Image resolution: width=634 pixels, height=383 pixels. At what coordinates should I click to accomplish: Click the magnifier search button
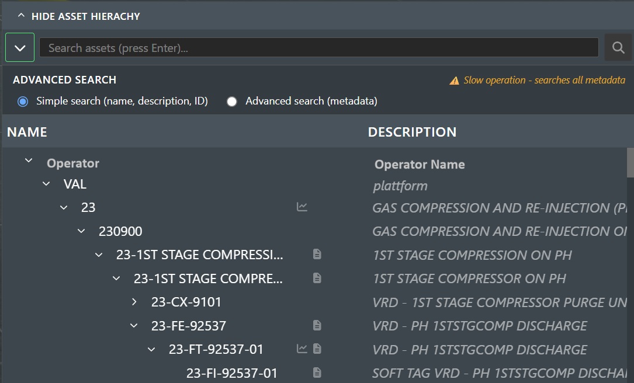(x=618, y=48)
